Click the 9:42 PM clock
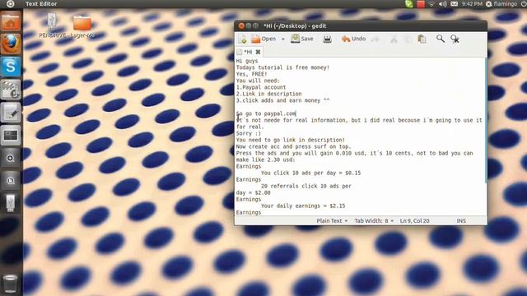The height and width of the screenshot is (296, 527). pyautogui.click(x=472, y=3)
